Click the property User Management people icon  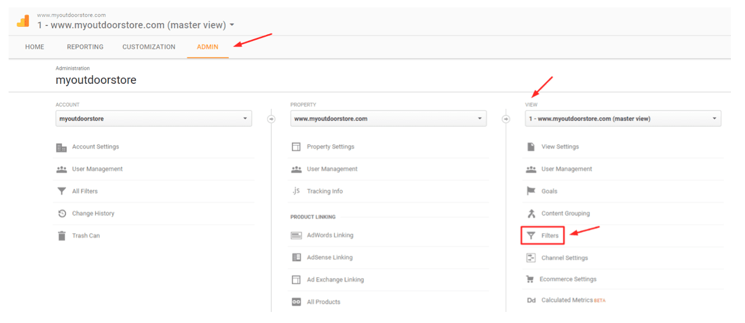(296, 169)
